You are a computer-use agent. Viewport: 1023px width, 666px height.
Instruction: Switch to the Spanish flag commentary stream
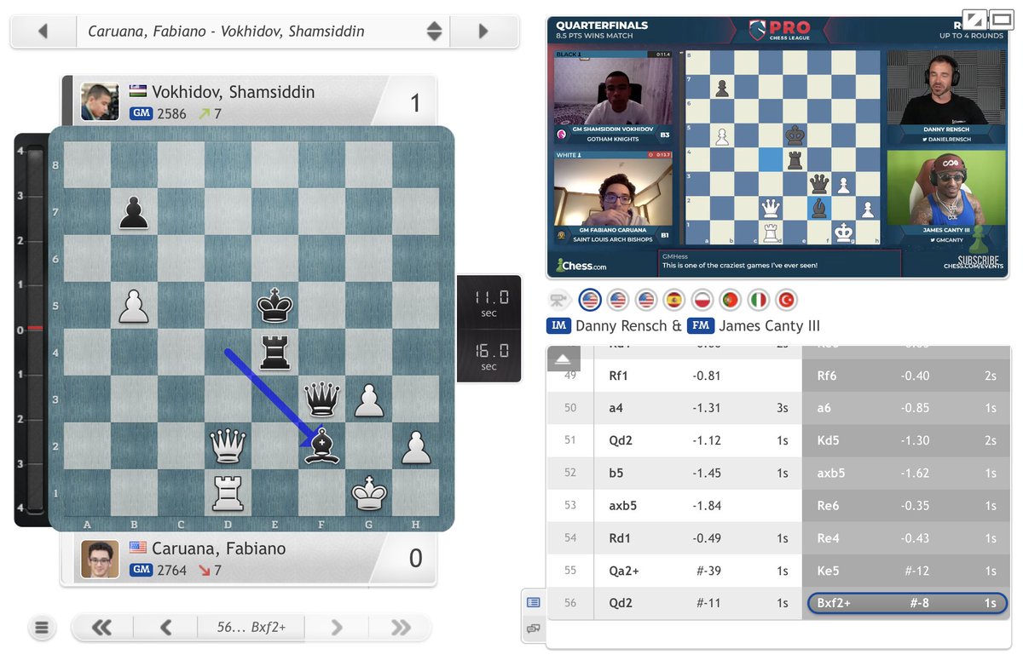pyautogui.click(x=673, y=300)
